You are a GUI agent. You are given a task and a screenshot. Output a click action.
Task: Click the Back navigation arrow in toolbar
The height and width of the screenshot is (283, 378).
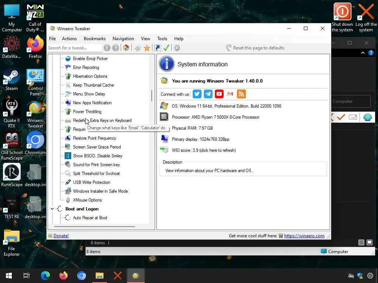pyautogui.click(x=107, y=48)
